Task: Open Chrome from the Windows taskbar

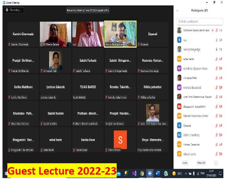Action: click(x=142, y=173)
